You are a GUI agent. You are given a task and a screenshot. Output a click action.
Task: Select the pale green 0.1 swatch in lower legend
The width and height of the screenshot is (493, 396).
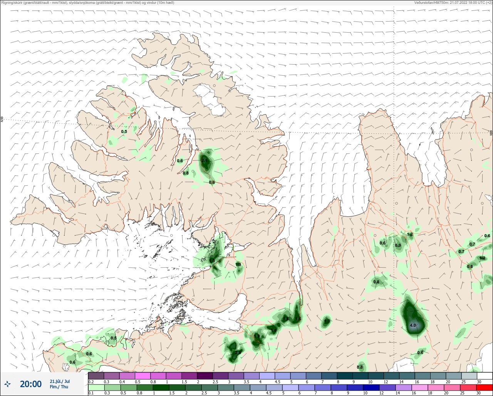tap(96, 388)
